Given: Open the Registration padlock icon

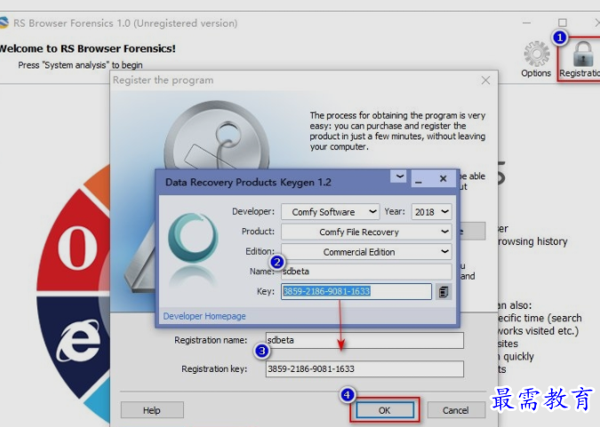Looking at the screenshot, I should 583,55.
